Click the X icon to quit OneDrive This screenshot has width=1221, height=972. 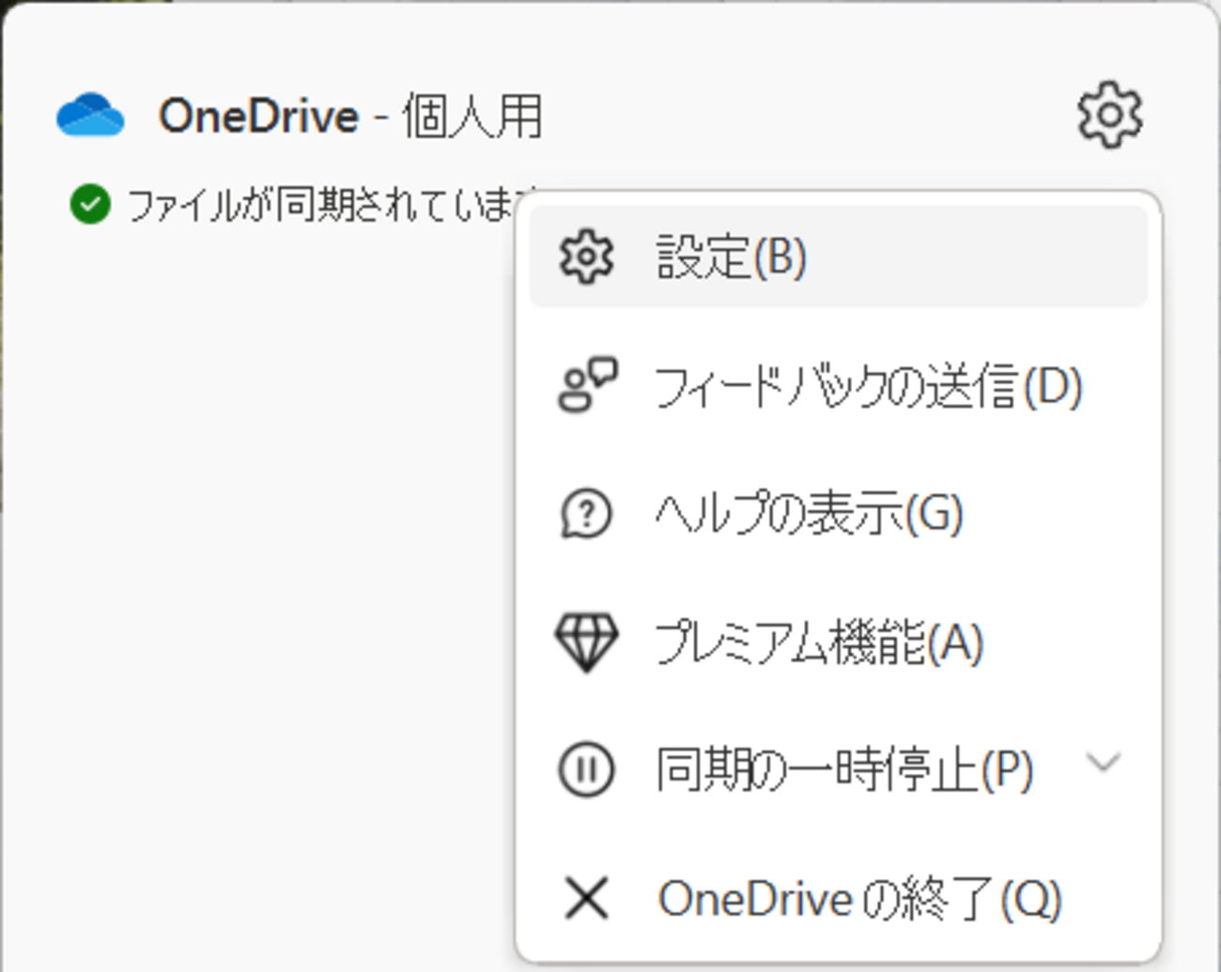pos(586,898)
